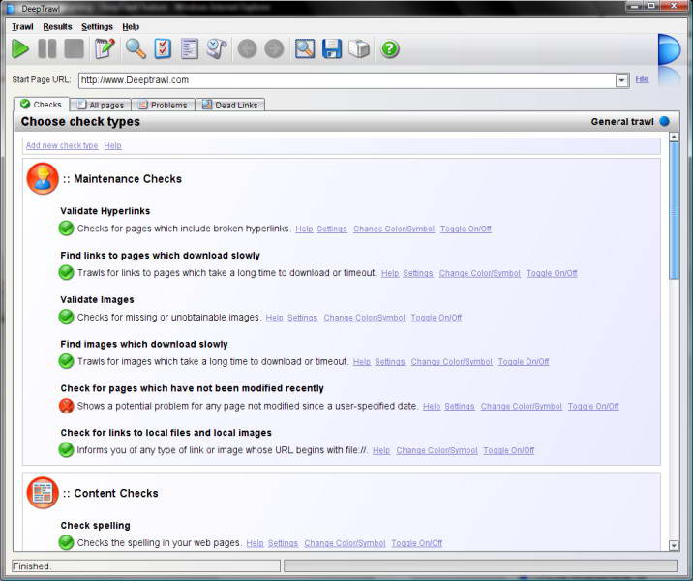The width and height of the screenshot is (693, 581).
Task: Toggle green symbol for images which download slowly
Action: [x=66, y=361]
